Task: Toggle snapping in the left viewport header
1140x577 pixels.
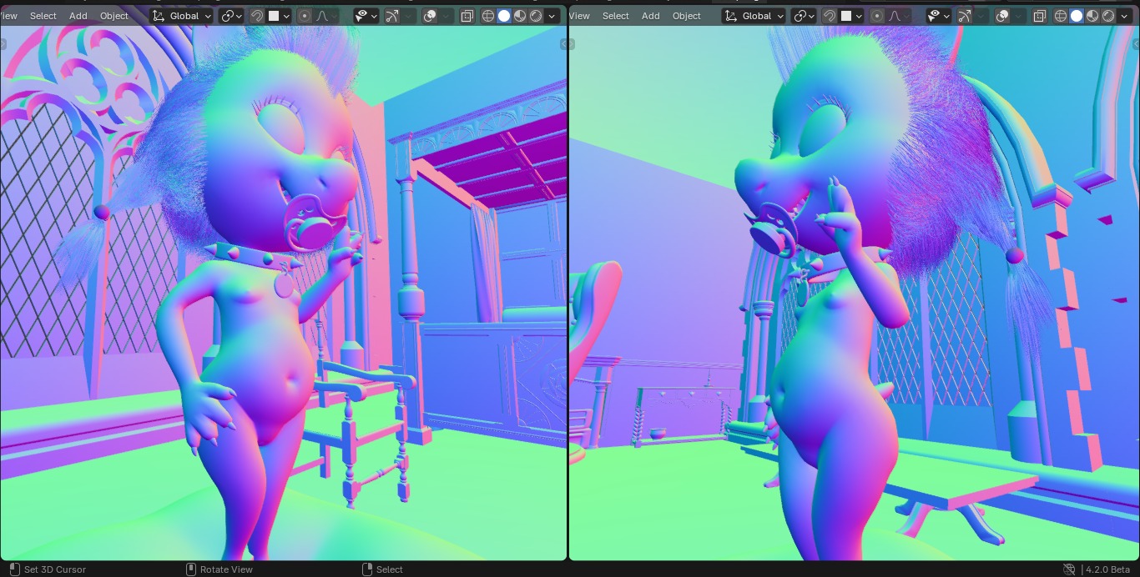Action: 257,16
